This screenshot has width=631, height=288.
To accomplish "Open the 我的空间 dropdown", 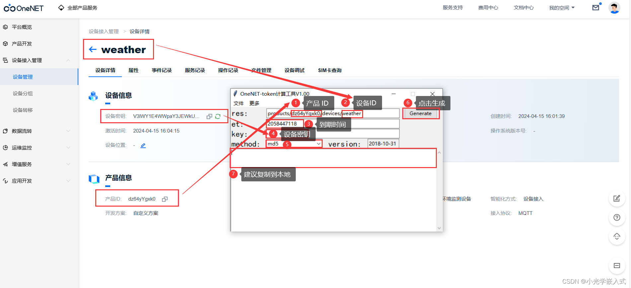I will [x=562, y=8].
